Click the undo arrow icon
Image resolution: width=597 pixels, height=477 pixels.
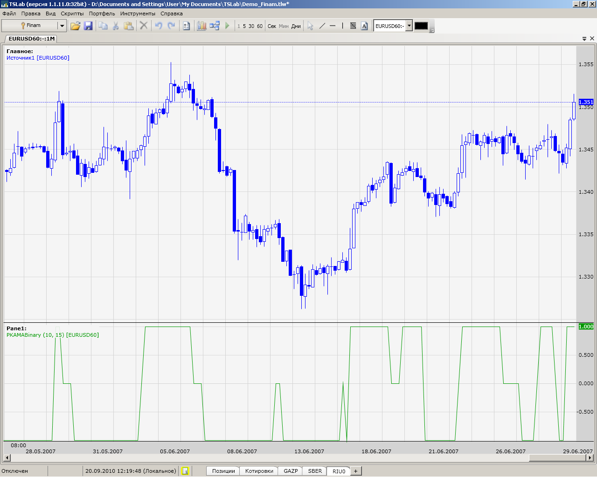pyautogui.click(x=159, y=26)
